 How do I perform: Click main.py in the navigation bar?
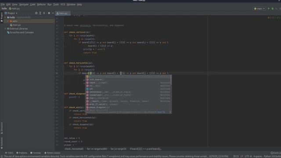point(14,8)
